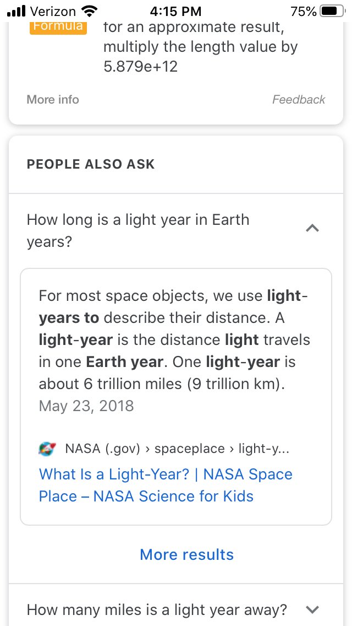Open the NASA Space Place light-year article link

click(x=166, y=485)
